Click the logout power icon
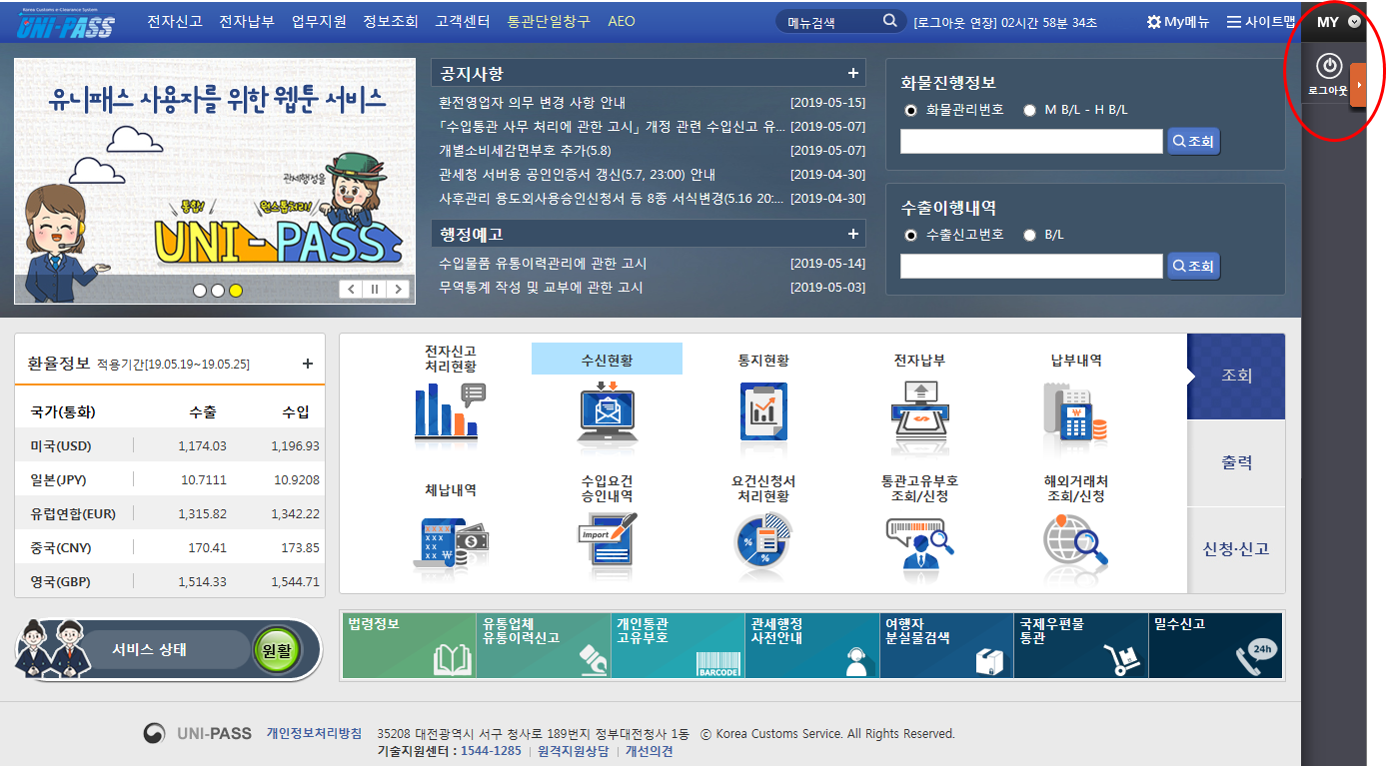 click(1328, 66)
